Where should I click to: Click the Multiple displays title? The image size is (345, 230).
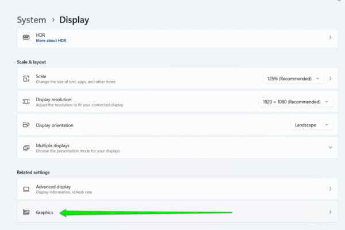click(x=52, y=145)
